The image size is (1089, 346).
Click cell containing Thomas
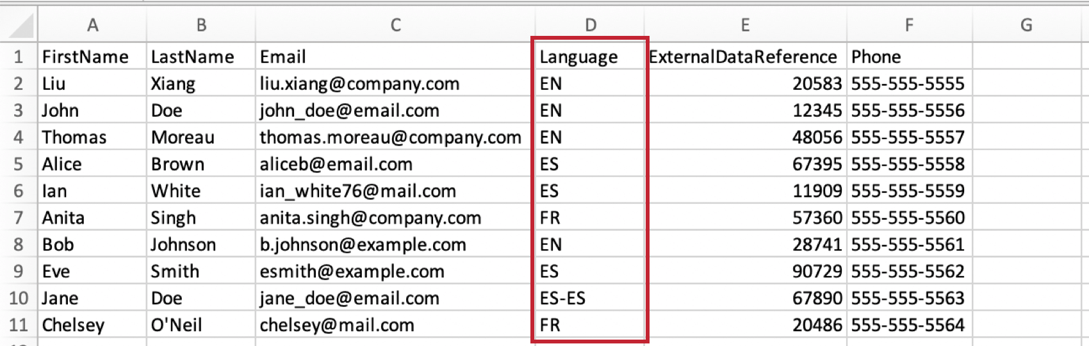pyautogui.click(x=92, y=137)
